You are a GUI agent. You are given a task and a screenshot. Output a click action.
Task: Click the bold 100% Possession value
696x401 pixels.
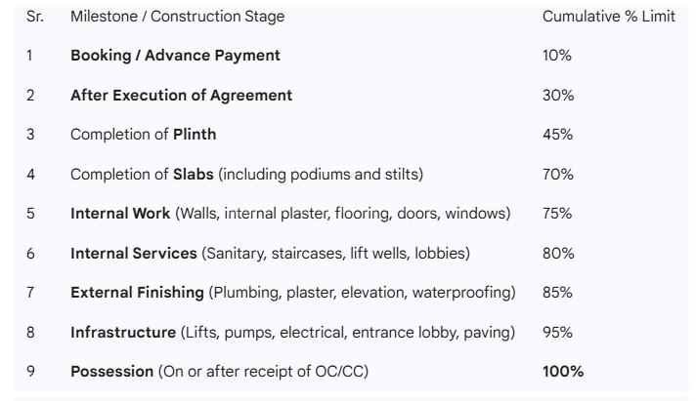click(562, 372)
